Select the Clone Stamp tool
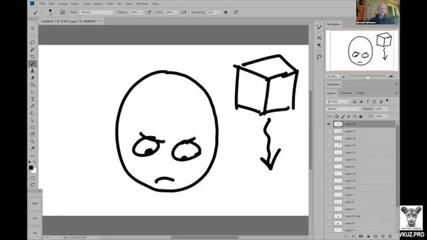 coord(33,71)
